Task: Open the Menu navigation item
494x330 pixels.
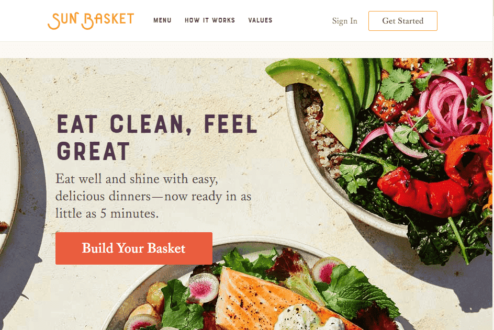Action: pyautogui.click(x=162, y=20)
